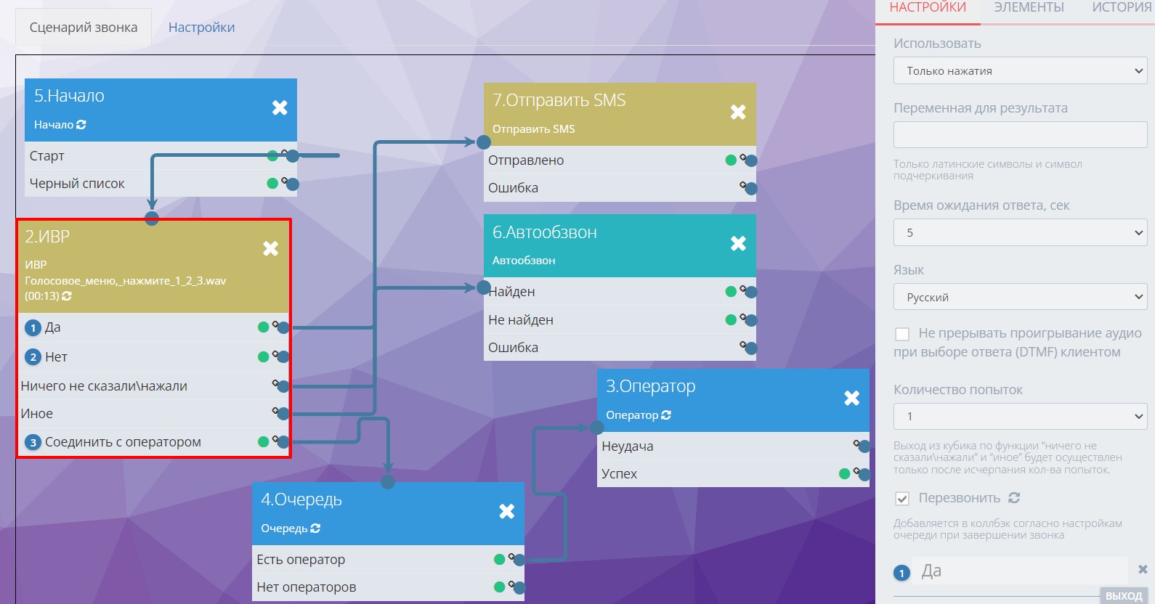Close the 6.Автообзвон block
Screen dimensions: 1155x604
pyautogui.click(x=738, y=243)
